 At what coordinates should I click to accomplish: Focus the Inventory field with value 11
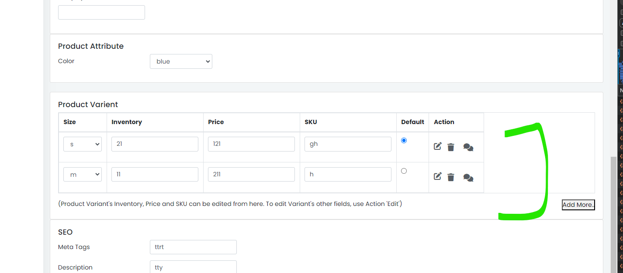(x=155, y=174)
